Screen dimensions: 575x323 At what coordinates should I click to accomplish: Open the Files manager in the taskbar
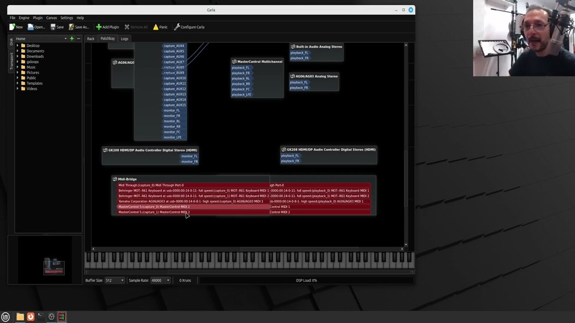pyautogui.click(x=20, y=317)
